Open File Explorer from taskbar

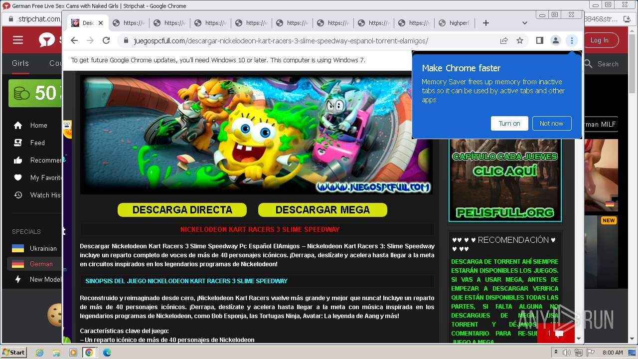pyautogui.click(x=56, y=353)
